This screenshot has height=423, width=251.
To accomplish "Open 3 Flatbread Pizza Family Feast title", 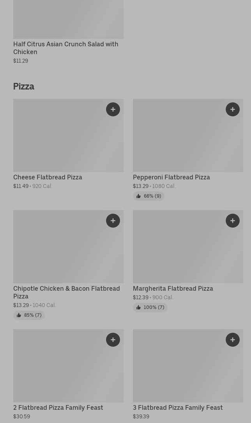I will coord(178,407).
